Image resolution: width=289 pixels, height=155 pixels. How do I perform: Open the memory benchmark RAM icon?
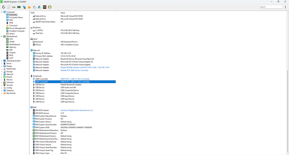[x=19, y=7]
